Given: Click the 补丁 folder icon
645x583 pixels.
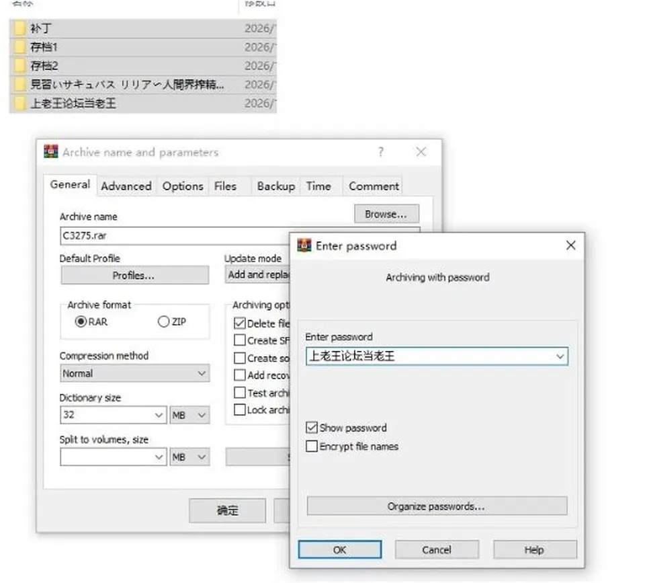Looking at the screenshot, I should tap(19, 28).
